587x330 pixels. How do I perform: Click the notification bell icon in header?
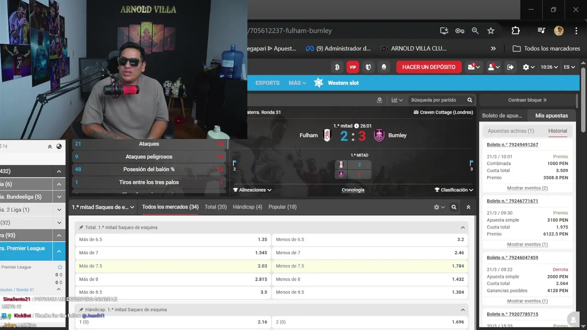point(384,67)
